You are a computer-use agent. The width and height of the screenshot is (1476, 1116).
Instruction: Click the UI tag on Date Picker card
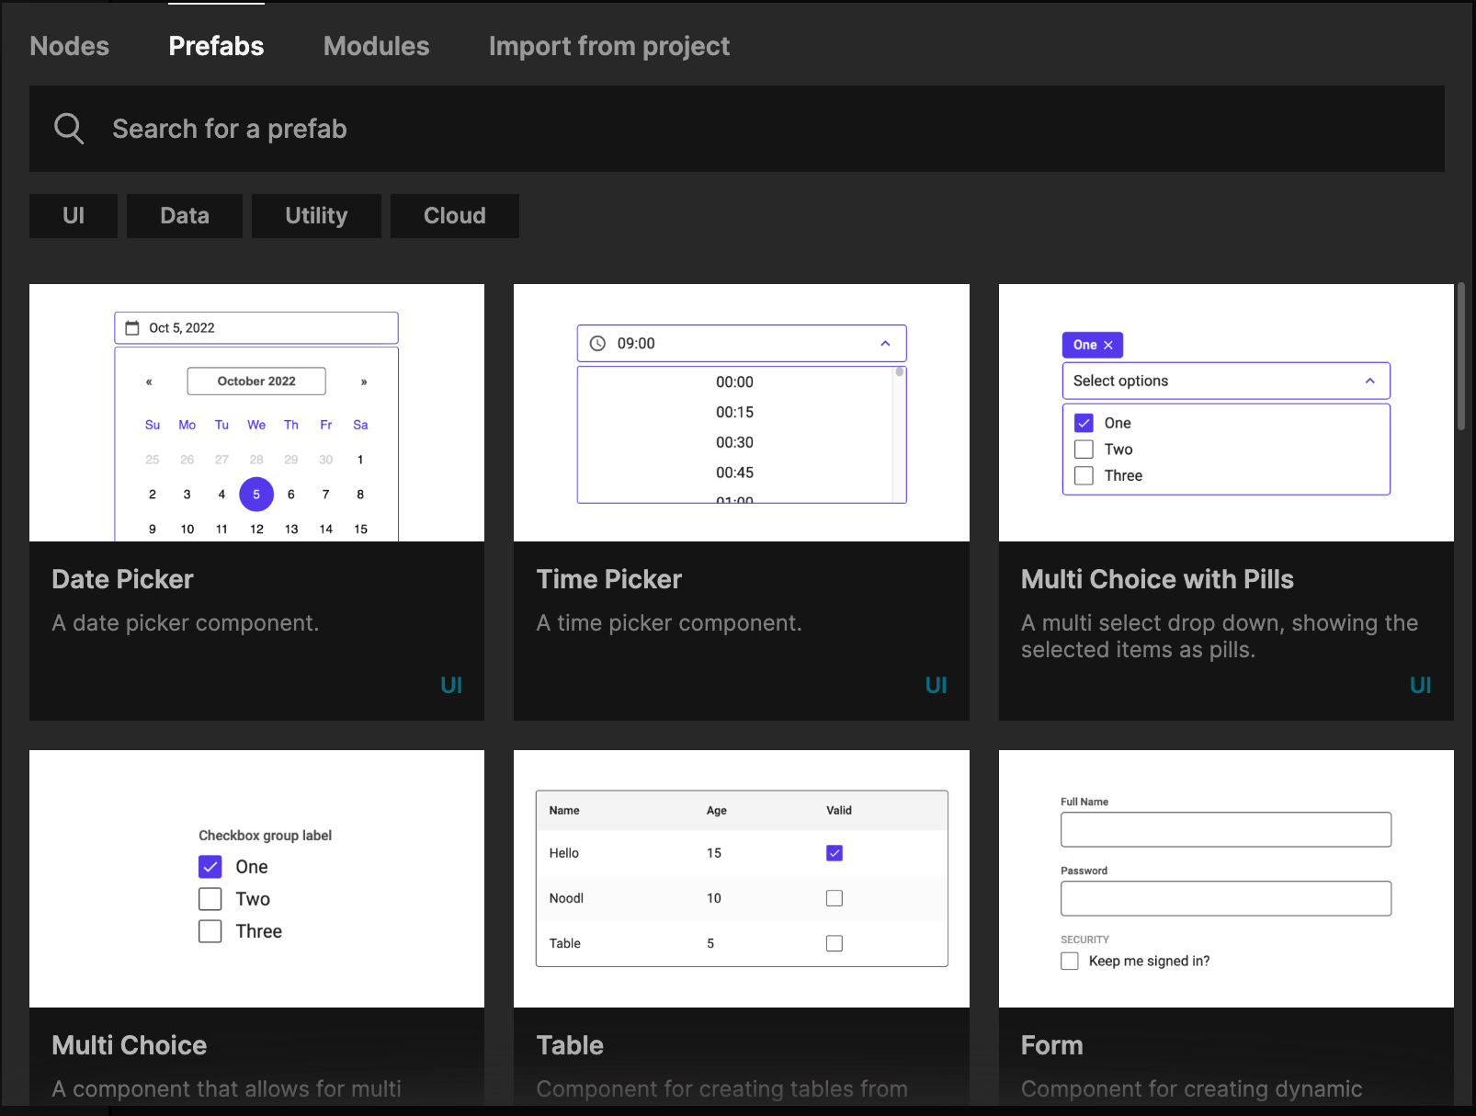coord(451,685)
